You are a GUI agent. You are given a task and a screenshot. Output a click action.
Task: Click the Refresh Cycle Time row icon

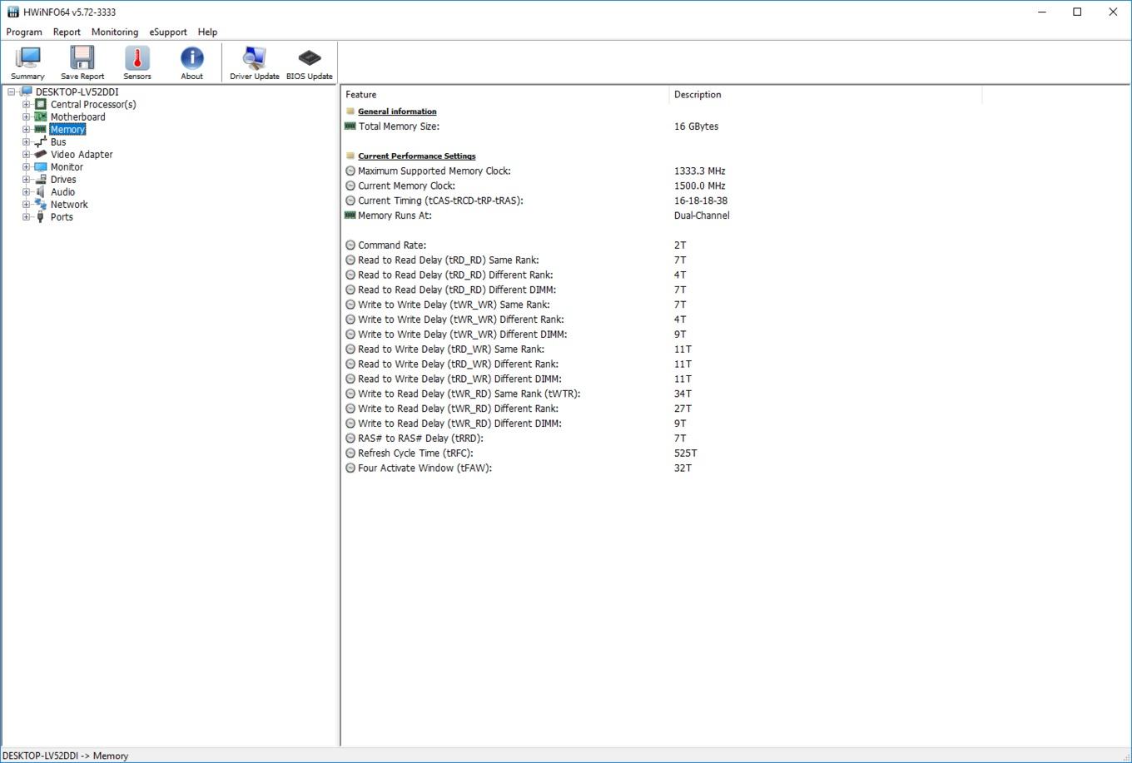coord(350,453)
